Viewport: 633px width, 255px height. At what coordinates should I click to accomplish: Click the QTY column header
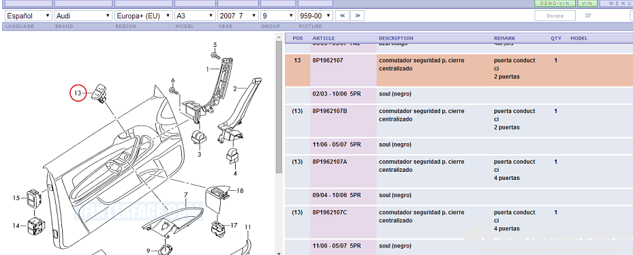tap(556, 38)
